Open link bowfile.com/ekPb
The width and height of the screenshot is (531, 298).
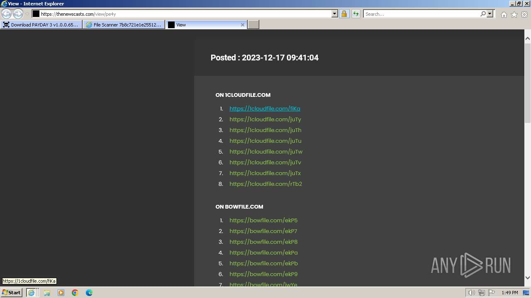pos(263,263)
